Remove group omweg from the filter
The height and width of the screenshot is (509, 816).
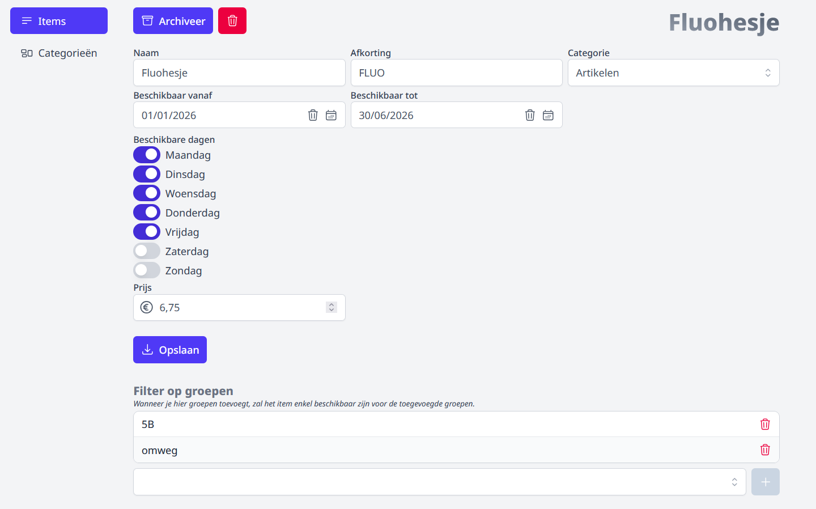765,450
